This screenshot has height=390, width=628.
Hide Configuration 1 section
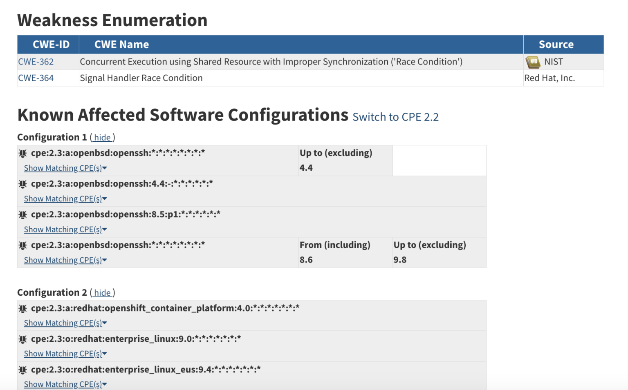[x=102, y=138]
